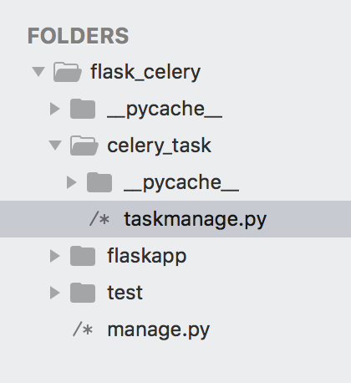351x383 pixels.
Task: Expand the flaskapp folder arrow
Action: coord(55,256)
